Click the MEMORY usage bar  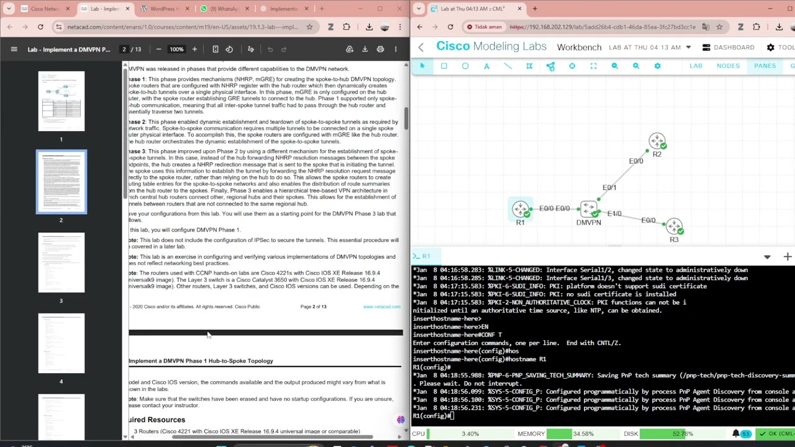click(x=584, y=434)
